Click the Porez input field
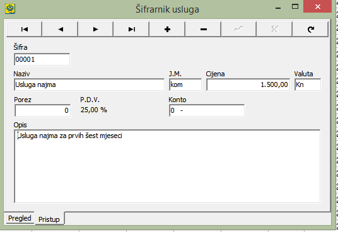 (x=43, y=110)
